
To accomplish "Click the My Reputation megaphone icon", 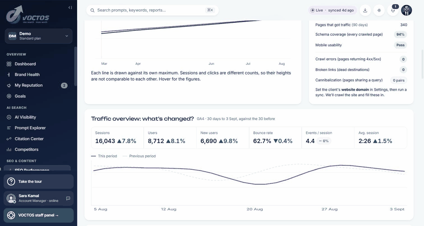I will pos(9,85).
